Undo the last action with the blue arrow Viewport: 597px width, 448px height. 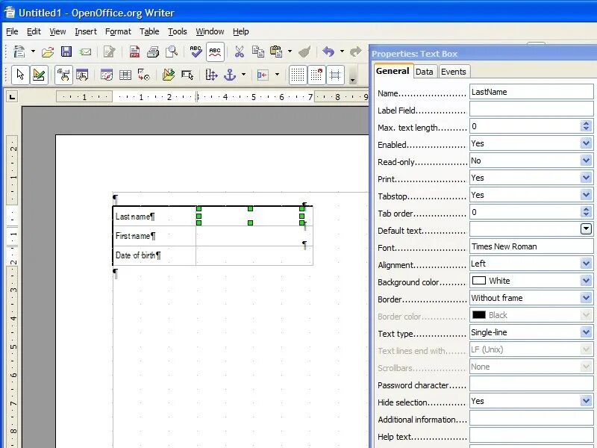[328, 52]
